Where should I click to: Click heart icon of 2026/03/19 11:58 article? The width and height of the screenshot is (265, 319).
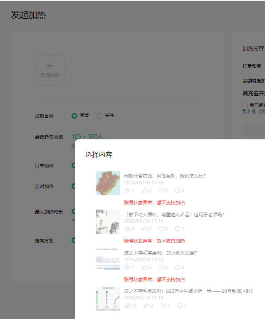click(x=161, y=267)
